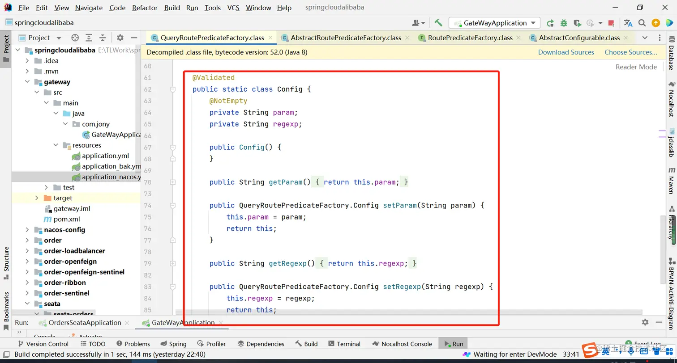This screenshot has height=363, width=677.
Task: Close the OrdersSeataApplication run tab
Action: 127,322
